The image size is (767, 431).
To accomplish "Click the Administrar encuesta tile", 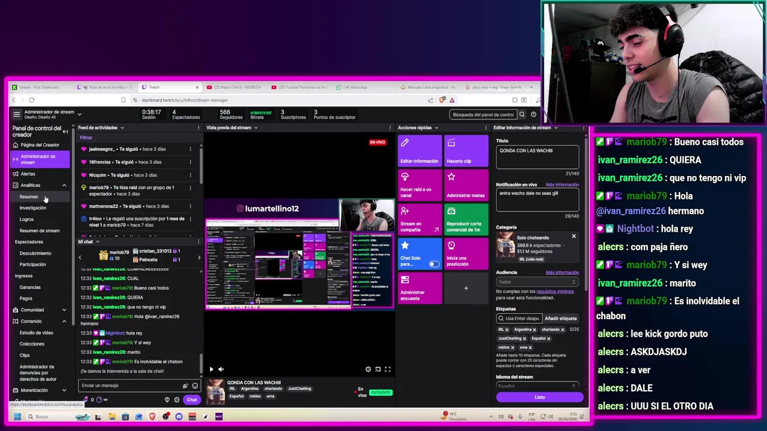I will 419,288.
